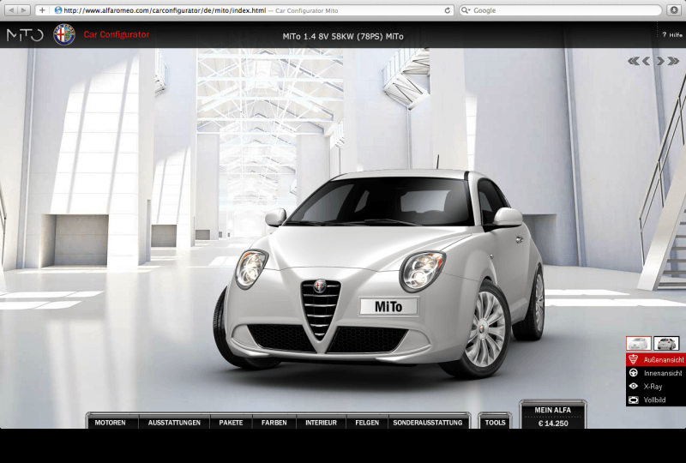
Task: Open the Farben tab
Action: [x=274, y=423]
